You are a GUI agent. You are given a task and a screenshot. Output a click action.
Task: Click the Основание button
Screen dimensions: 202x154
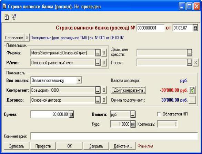14,38
